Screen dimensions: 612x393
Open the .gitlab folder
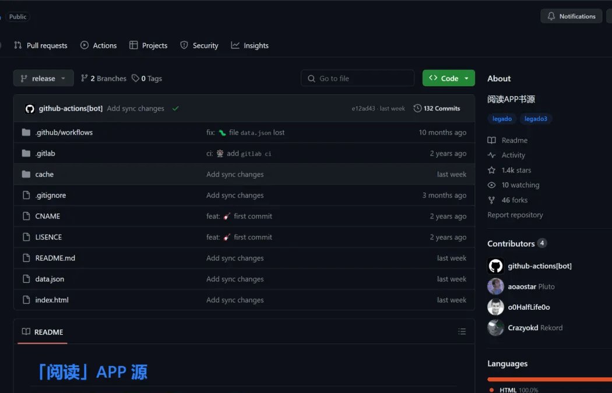point(45,154)
